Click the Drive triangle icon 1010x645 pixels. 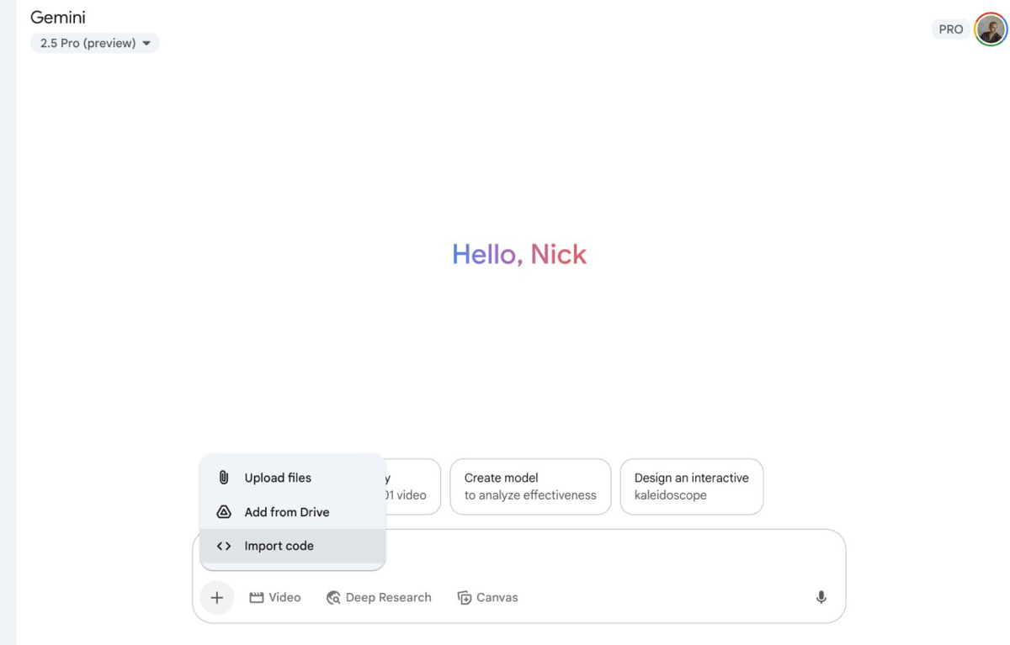tap(224, 512)
